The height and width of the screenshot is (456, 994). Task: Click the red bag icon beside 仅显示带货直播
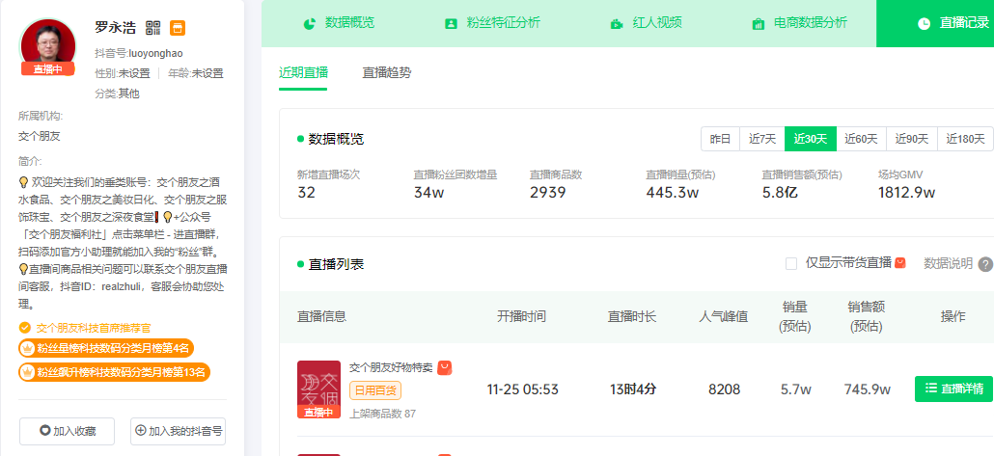click(900, 262)
